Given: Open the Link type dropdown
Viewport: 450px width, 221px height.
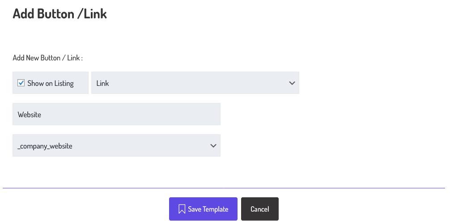Looking at the screenshot, I should [x=195, y=83].
